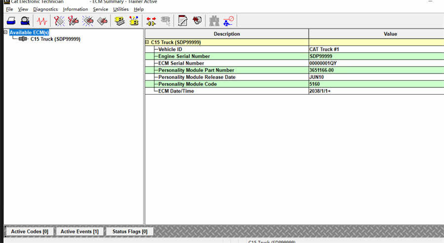Screen dimensions: 444x243
Task: Click the yellow ECM Summary toolbar icon
Action: tap(119, 21)
